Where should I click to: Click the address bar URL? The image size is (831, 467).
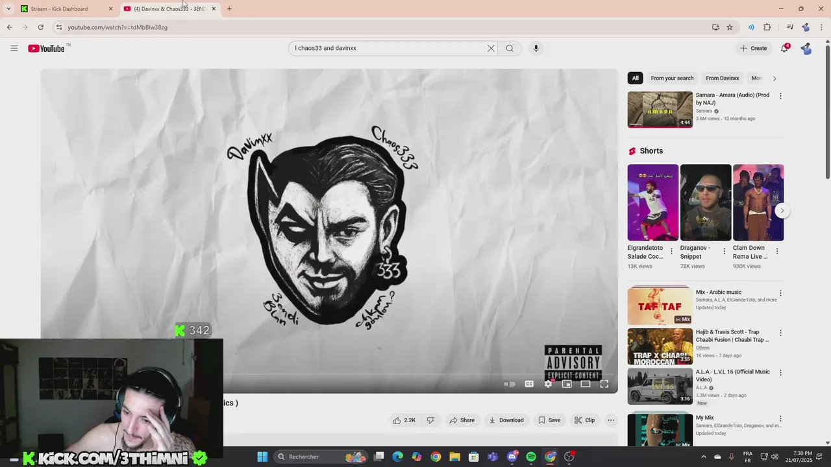click(118, 27)
